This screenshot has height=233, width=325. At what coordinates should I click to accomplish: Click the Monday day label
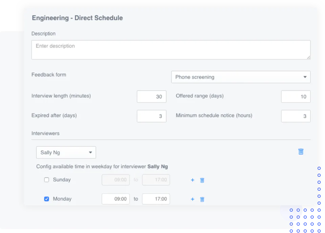tap(62, 199)
